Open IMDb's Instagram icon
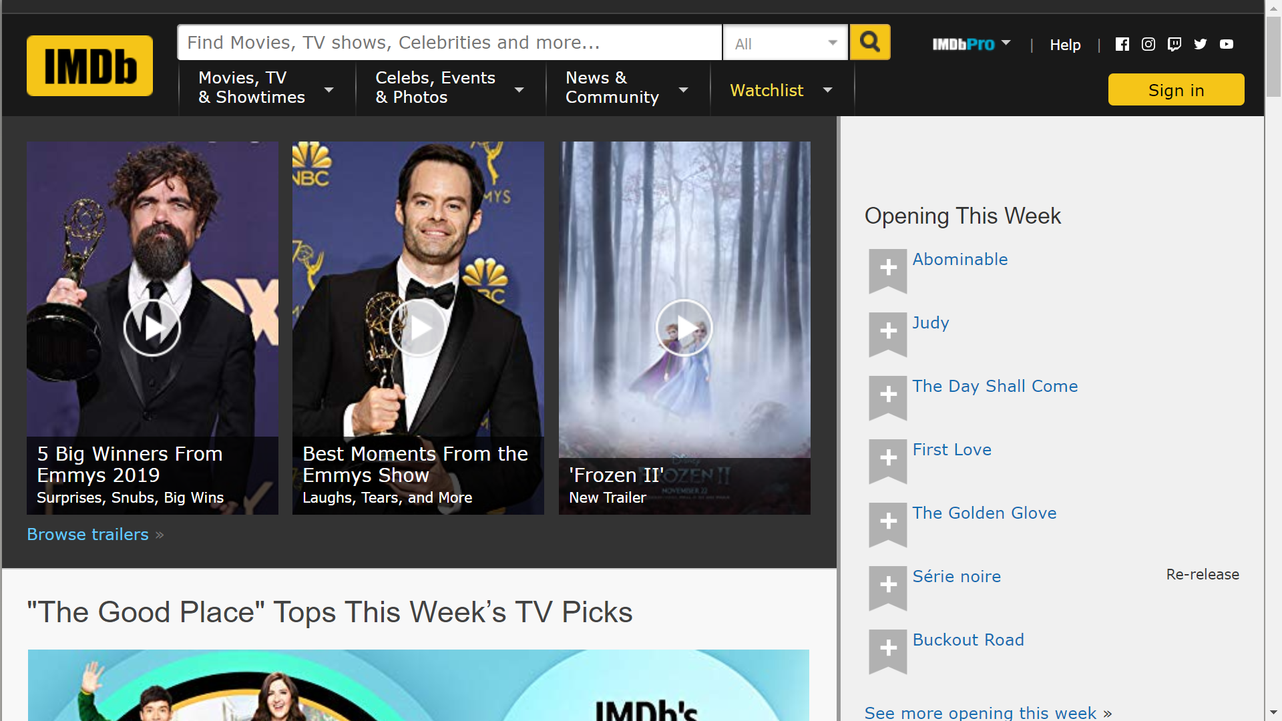Image resolution: width=1282 pixels, height=721 pixels. tap(1148, 44)
